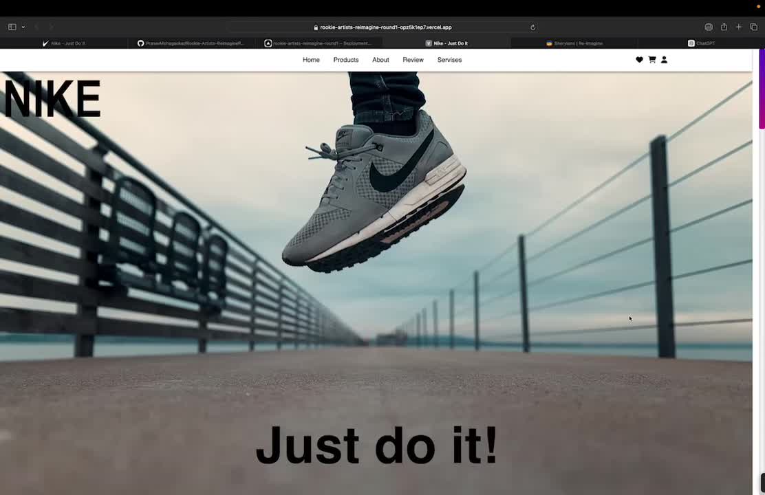Open the Share icon in Safari toolbar

coord(724,27)
